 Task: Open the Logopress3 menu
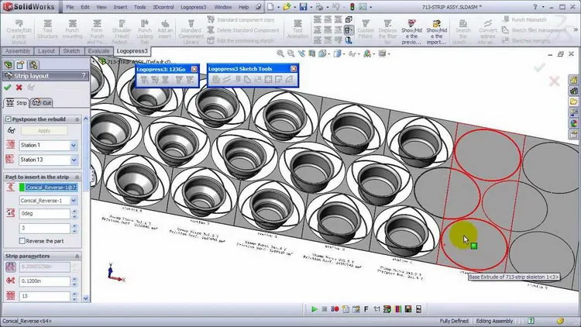click(193, 7)
